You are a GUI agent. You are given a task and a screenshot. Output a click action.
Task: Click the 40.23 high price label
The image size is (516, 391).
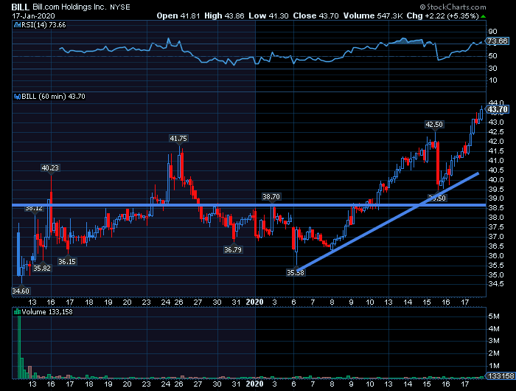50,168
